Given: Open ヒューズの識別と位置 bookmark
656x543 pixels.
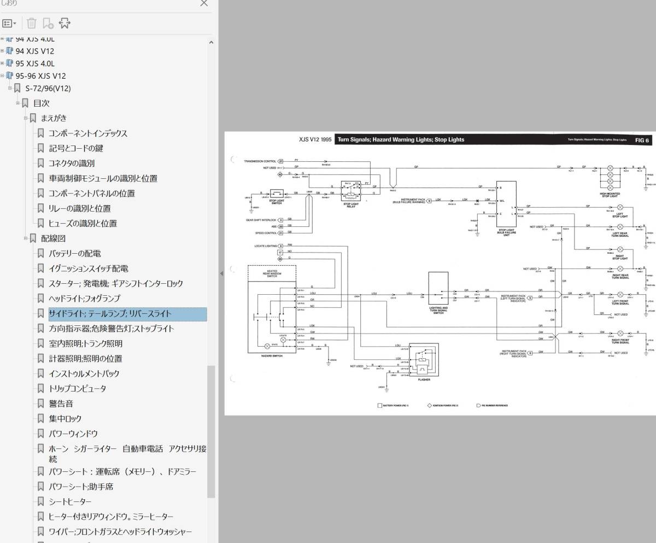Looking at the screenshot, I should (83, 223).
